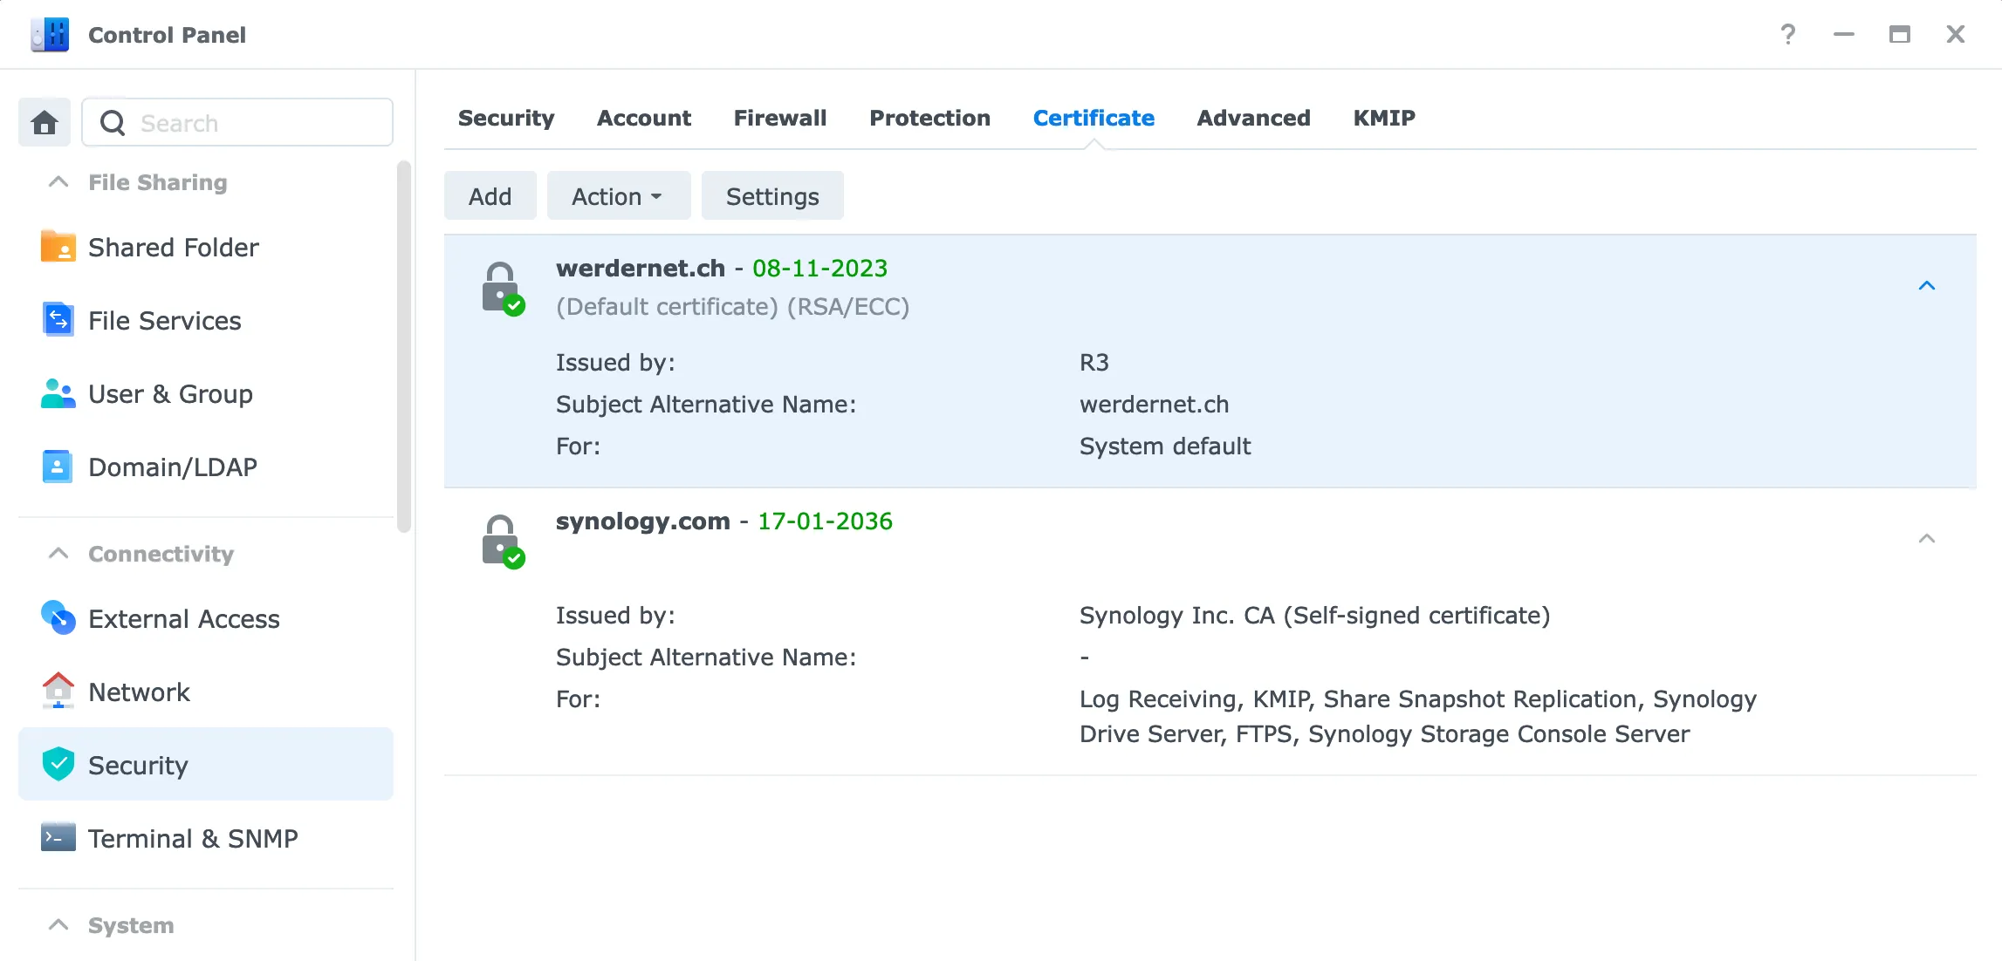This screenshot has width=2002, height=961.
Task: Open the Shared Folder icon
Action: point(58,247)
